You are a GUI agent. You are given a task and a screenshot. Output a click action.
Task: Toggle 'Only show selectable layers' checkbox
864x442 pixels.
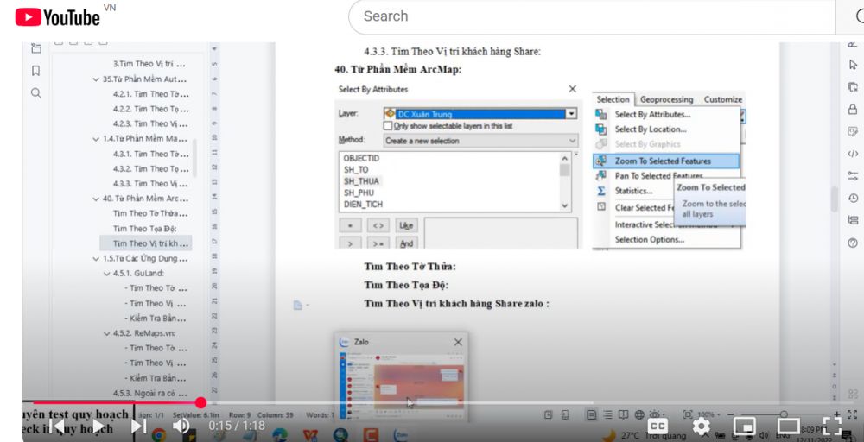pyautogui.click(x=388, y=125)
